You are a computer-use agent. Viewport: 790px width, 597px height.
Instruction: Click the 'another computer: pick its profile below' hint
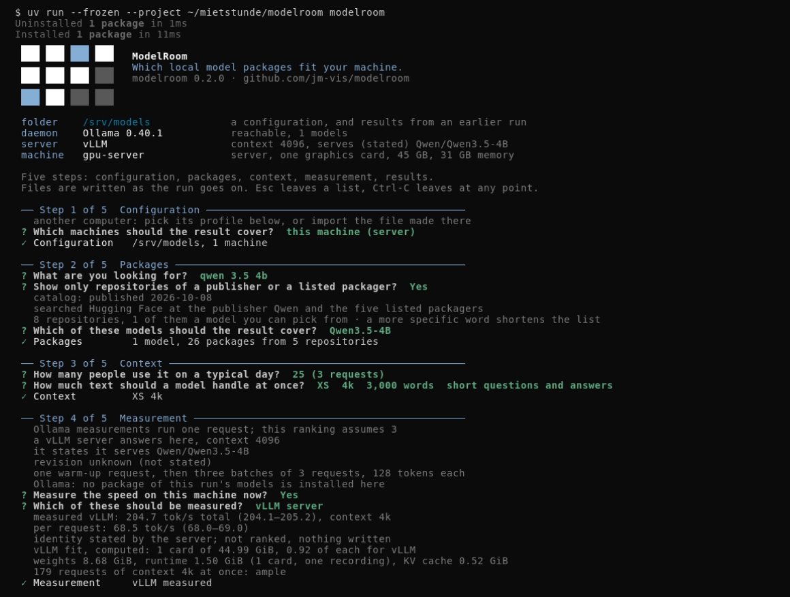(x=252, y=221)
